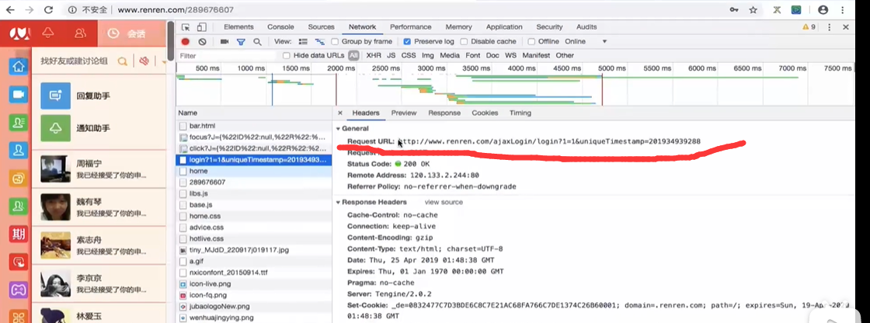
Task: Click the Renren home sidebar icon
Action: click(x=19, y=67)
